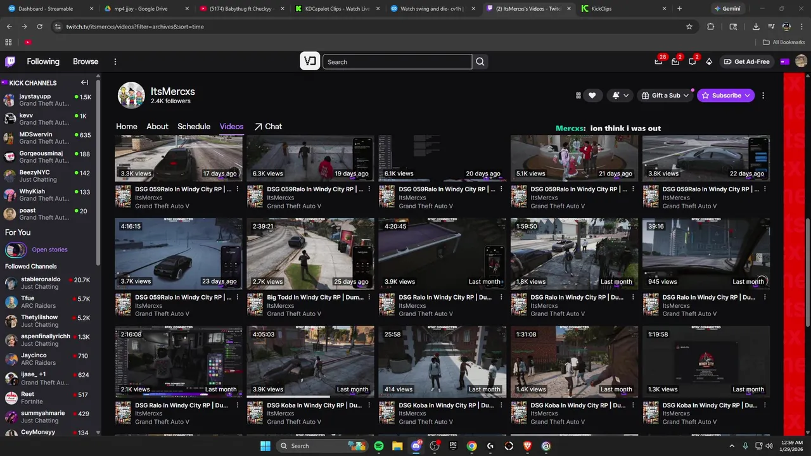The image size is (811, 456).
Task: Open the channel three-dot options menu
Action: pos(763,96)
